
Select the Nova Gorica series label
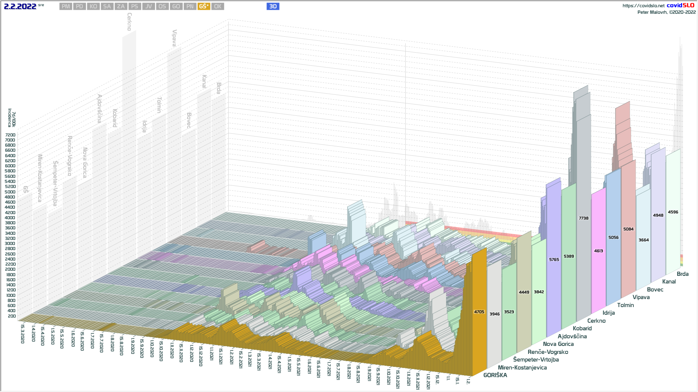558,344
